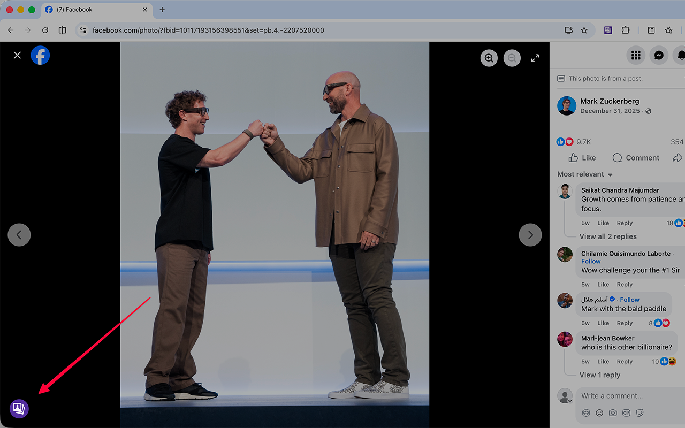Like Saikat Chandra Majumdar's comment

[x=603, y=223]
